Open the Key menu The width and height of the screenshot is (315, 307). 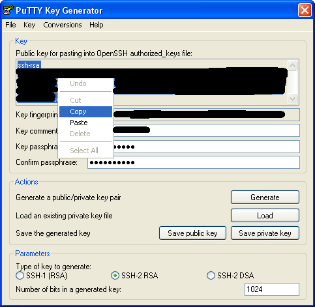[29, 25]
